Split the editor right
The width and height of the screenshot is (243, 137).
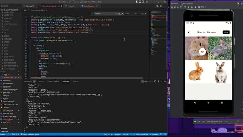click(x=161, y=6)
